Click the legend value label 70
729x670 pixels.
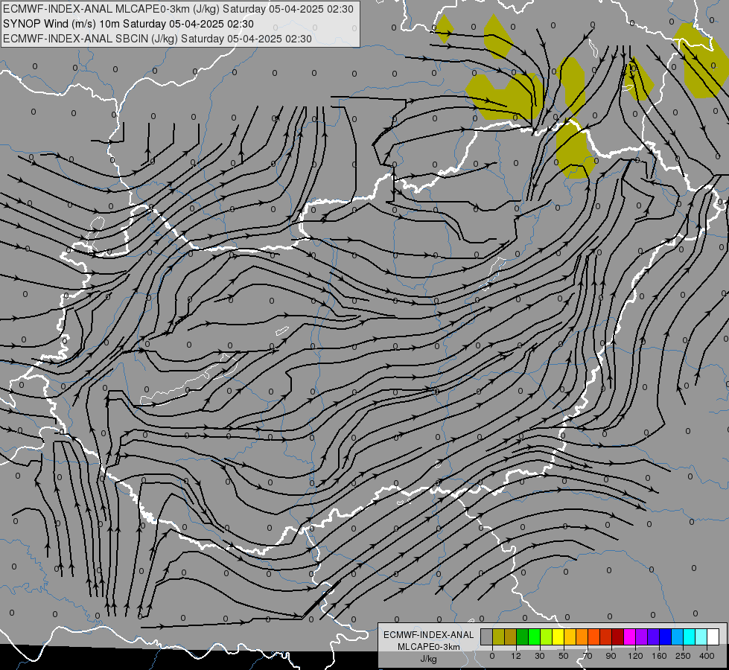[588, 656]
